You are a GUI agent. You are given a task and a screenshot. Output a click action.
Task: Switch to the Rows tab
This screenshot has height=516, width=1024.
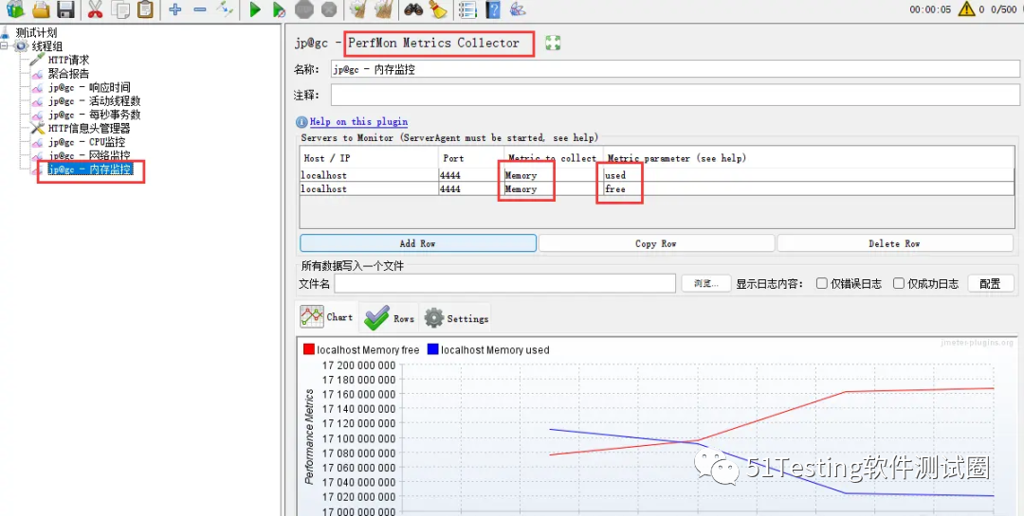coord(390,317)
